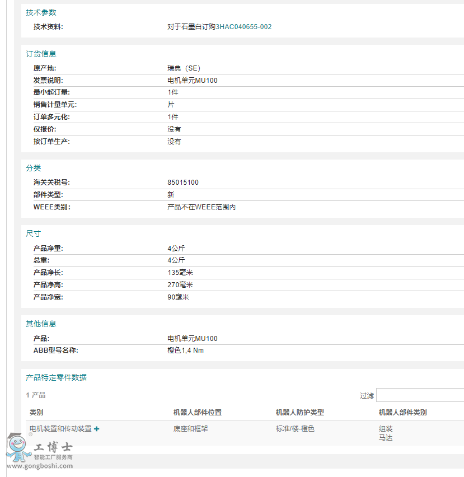
Task: Click inside the 过滤 filter input box
Action: tap(420, 395)
